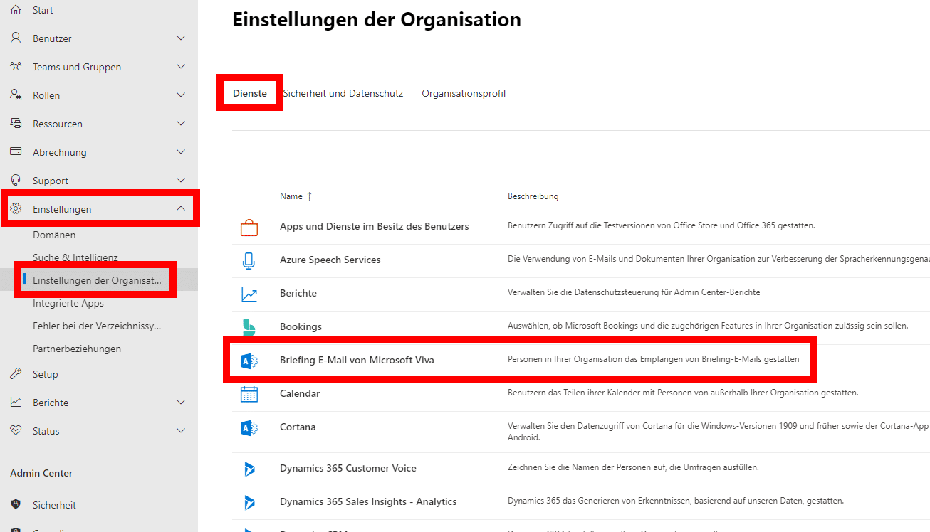Expand the Benutzer menu chevron
This screenshot has width=930, height=532.
click(181, 38)
